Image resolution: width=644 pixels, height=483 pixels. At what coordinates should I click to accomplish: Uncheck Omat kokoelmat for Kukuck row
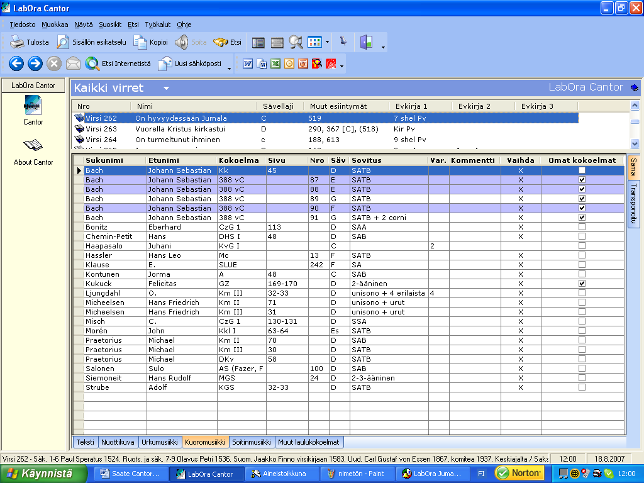[x=582, y=284]
